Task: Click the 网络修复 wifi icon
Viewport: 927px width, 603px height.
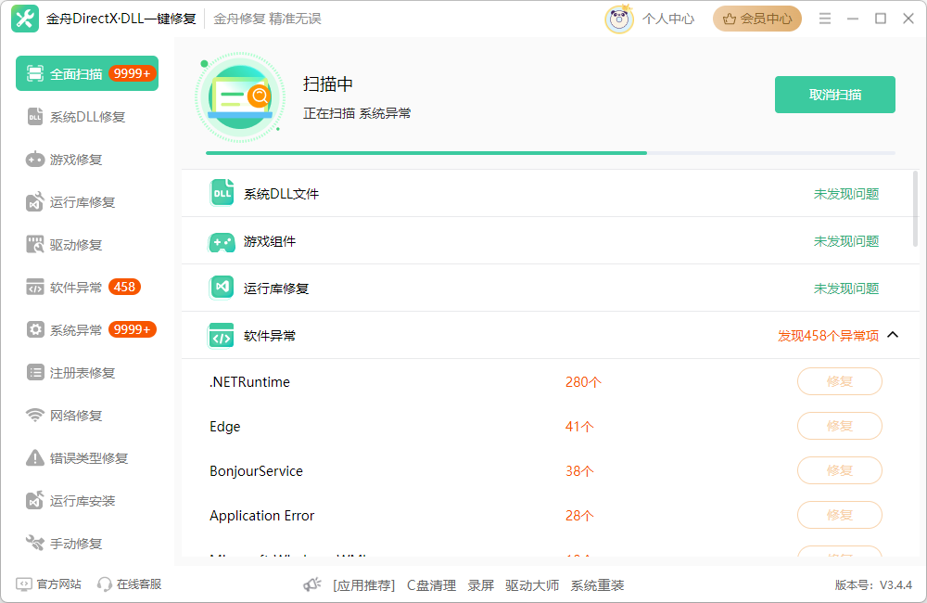Action: point(35,416)
